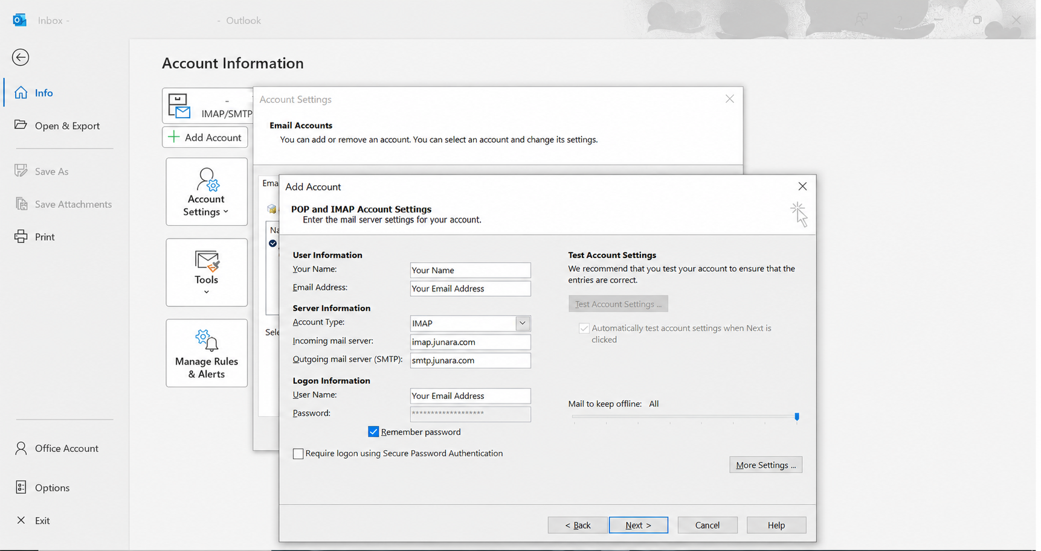Uncheck the Remember password checkbox
Viewport: 1041px width, 551px height.
point(373,432)
